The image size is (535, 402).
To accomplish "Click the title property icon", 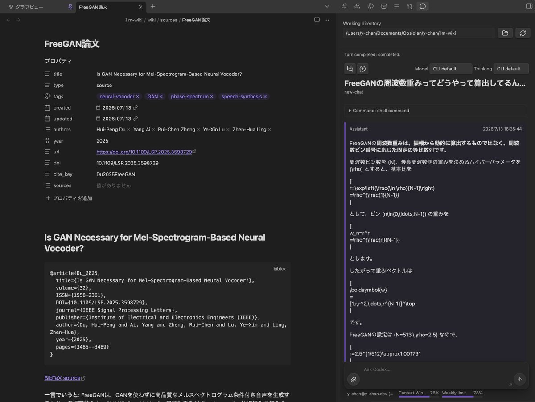I will pyautogui.click(x=48, y=74).
